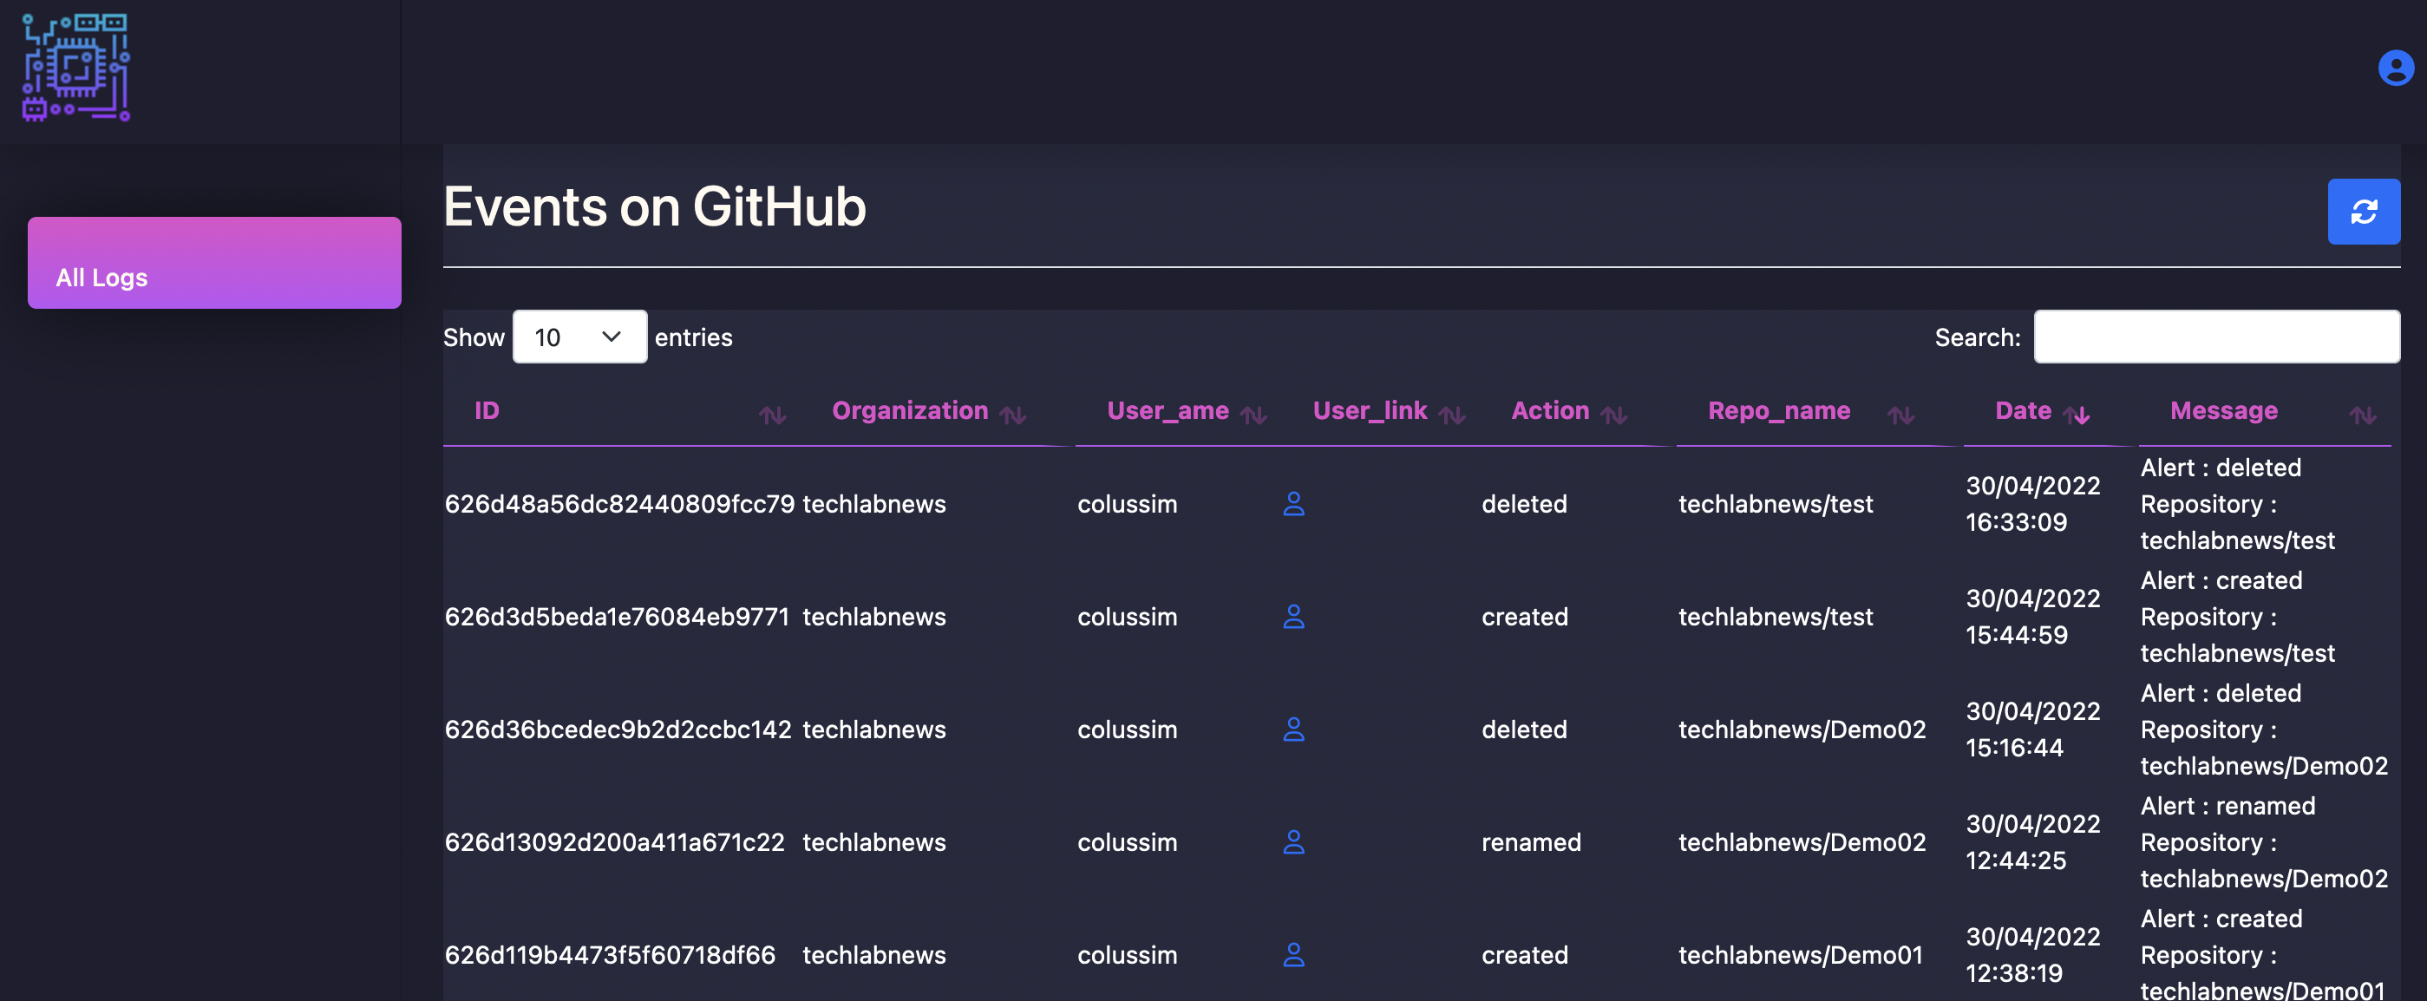Open user link for renamed Demo02 row
This screenshot has width=2427, height=1001.
coord(1292,841)
